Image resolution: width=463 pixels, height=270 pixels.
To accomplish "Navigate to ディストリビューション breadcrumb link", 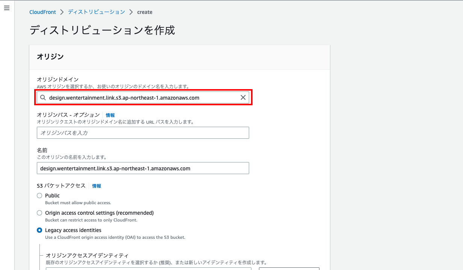I will pos(96,12).
